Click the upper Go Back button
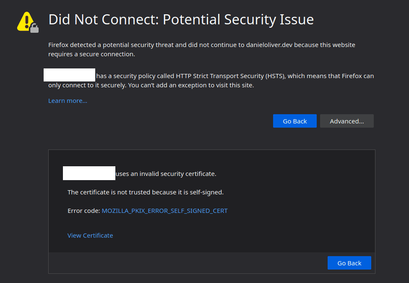 [295, 121]
